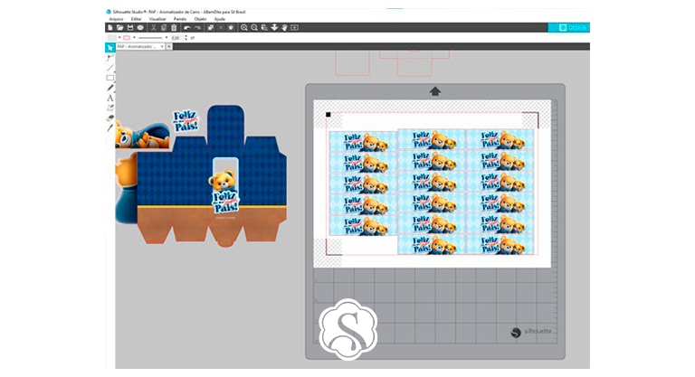Increase line thickness with stepper arrows

186,38
